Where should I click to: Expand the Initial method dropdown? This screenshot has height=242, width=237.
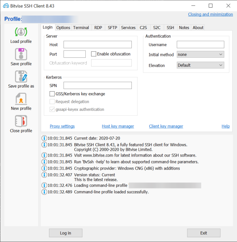click(200, 55)
